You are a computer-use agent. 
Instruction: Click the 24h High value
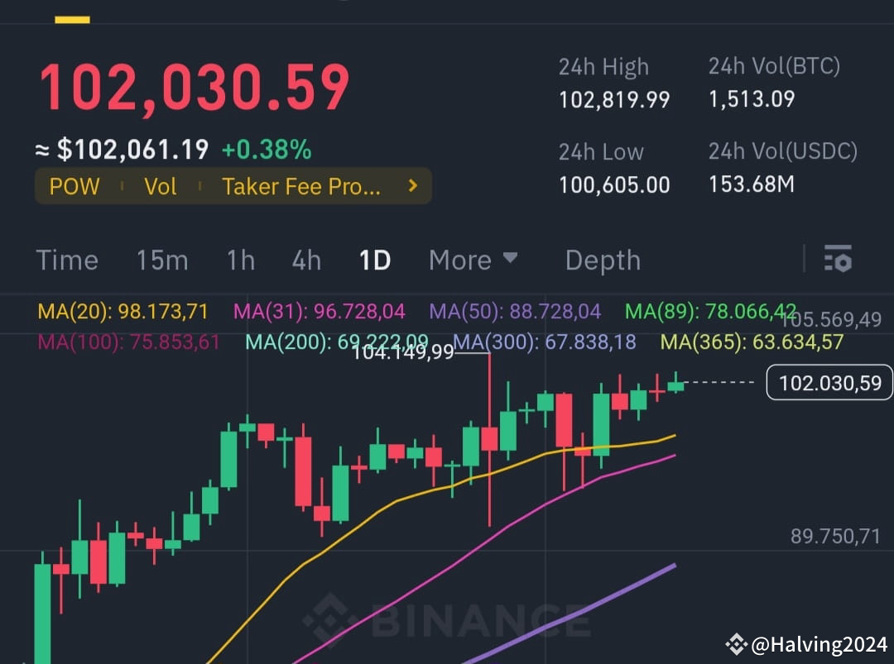[614, 99]
